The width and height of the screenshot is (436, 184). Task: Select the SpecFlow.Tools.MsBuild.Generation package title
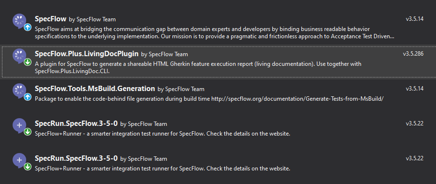95,89
